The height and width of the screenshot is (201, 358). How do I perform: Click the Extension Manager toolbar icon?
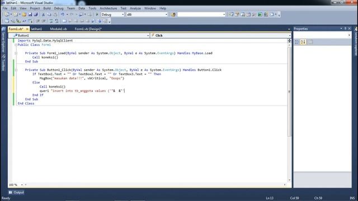(266, 15)
